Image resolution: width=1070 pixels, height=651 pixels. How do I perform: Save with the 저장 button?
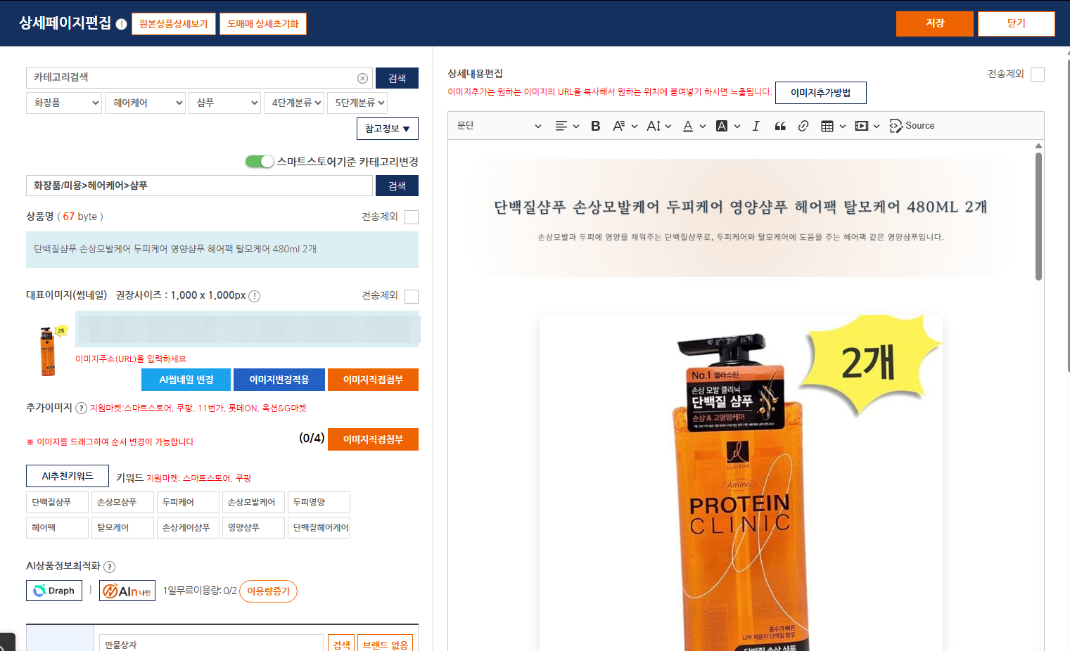pyautogui.click(x=935, y=23)
